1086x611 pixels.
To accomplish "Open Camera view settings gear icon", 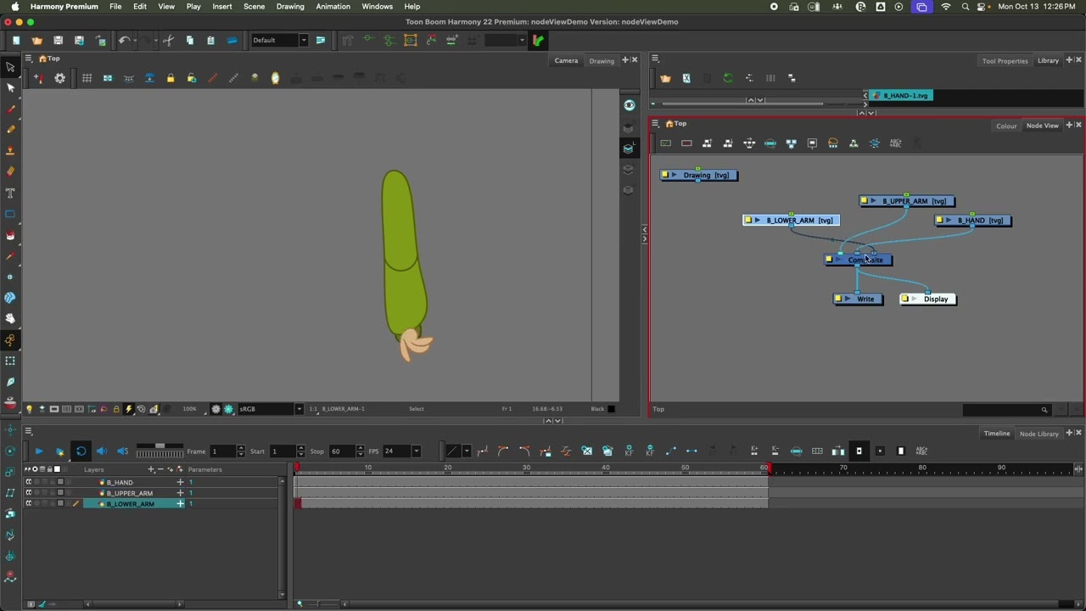I will click(x=59, y=78).
